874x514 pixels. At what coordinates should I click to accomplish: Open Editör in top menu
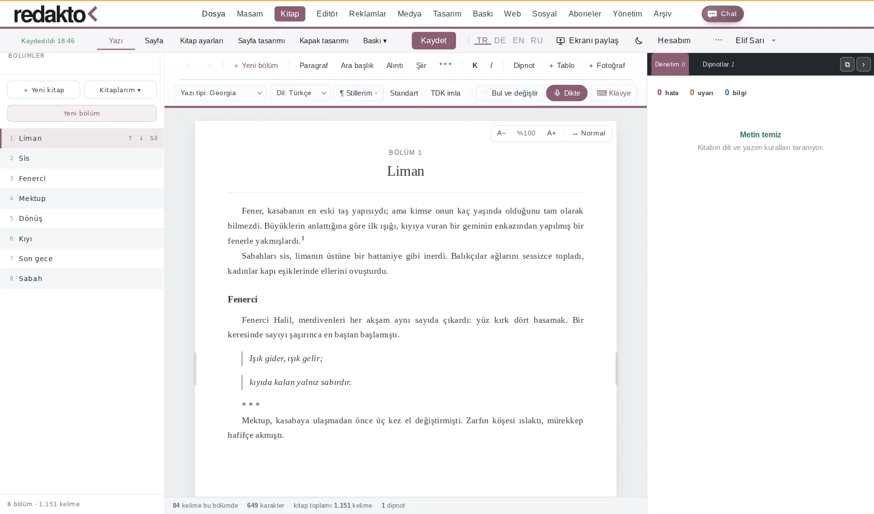(327, 14)
